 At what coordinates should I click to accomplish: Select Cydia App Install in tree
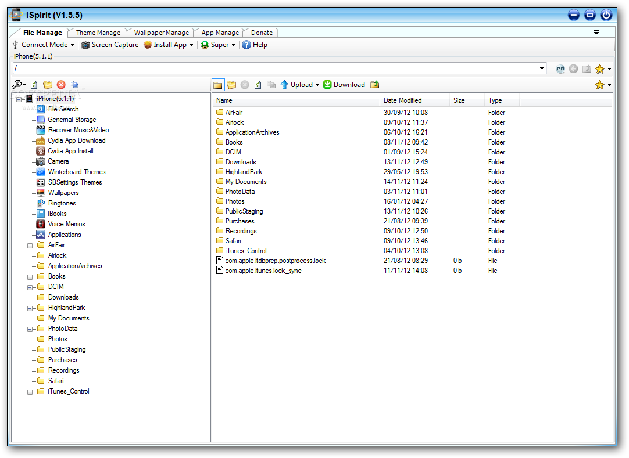coord(70,151)
